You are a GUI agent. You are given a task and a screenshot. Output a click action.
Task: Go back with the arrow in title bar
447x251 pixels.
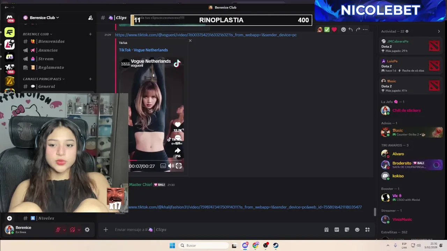click(6, 7)
